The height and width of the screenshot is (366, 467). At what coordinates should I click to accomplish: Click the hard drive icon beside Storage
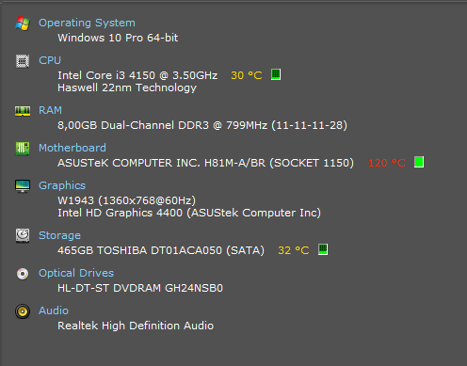pyautogui.click(x=23, y=235)
